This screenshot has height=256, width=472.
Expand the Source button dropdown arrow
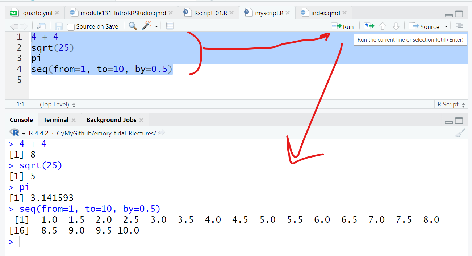[446, 26]
